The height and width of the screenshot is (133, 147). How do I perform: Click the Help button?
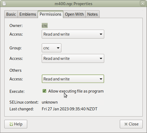point(16,124)
